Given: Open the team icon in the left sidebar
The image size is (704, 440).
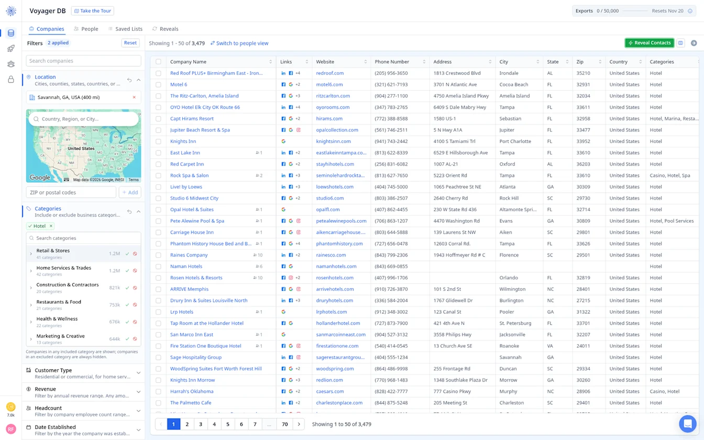Looking at the screenshot, I should coord(11,64).
